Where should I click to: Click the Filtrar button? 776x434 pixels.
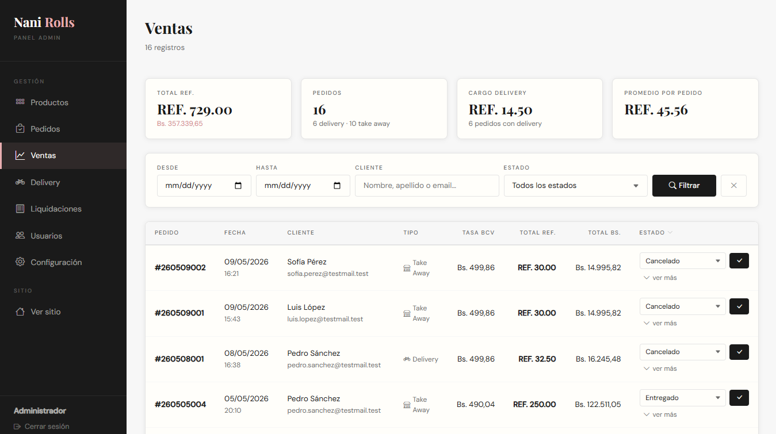pos(684,186)
